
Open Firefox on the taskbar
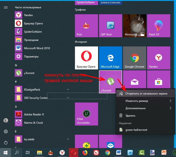tap(85, 152)
